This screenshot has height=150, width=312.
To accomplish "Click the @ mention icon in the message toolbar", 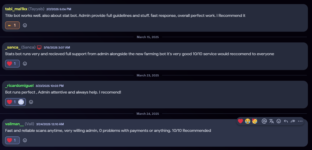I will point(264,121).
